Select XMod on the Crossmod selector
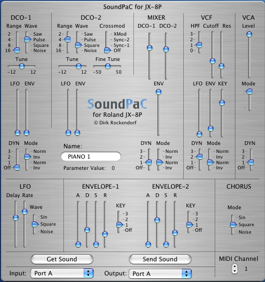Viewport: 265px width, 282px height. [x=120, y=34]
